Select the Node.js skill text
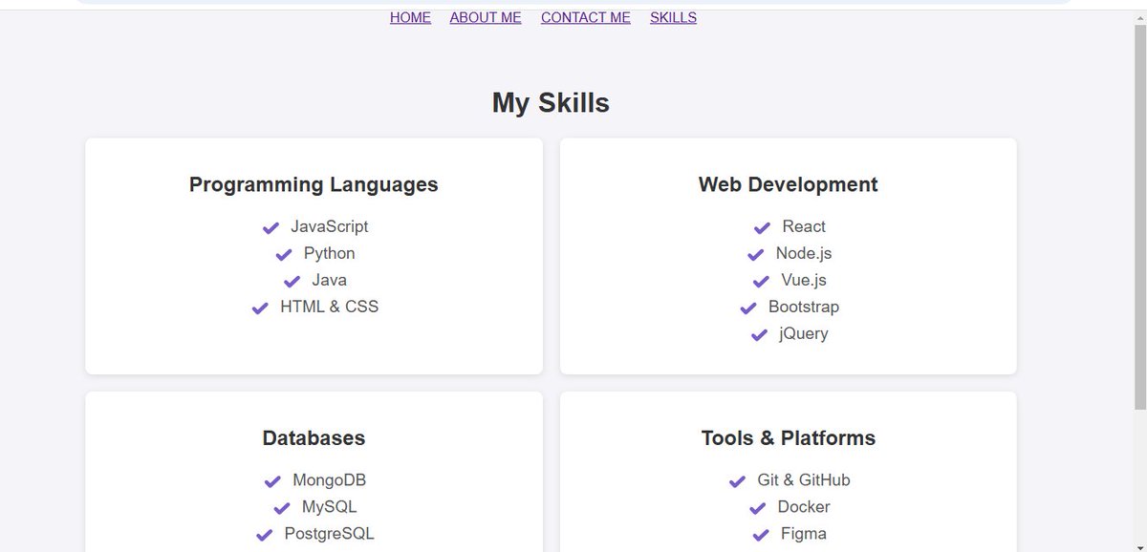This screenshot has height=552, width=1147. [x=804, y=253]
